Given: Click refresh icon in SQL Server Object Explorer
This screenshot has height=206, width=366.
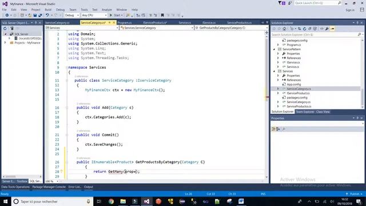Looking at the screenshot, I should pyautogui.click(x=5, y=29).
